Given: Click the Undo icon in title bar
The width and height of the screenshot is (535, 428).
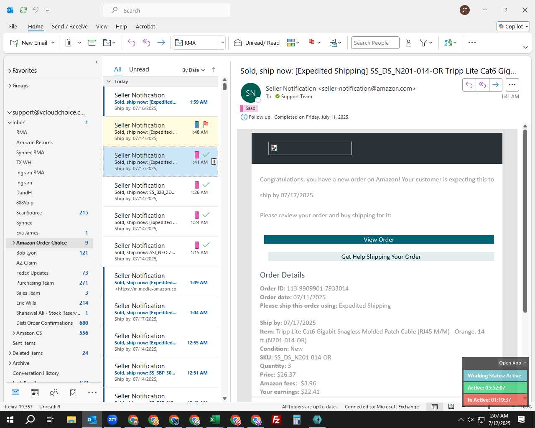Looking at the screenshot, I should (x=36, y=10).
